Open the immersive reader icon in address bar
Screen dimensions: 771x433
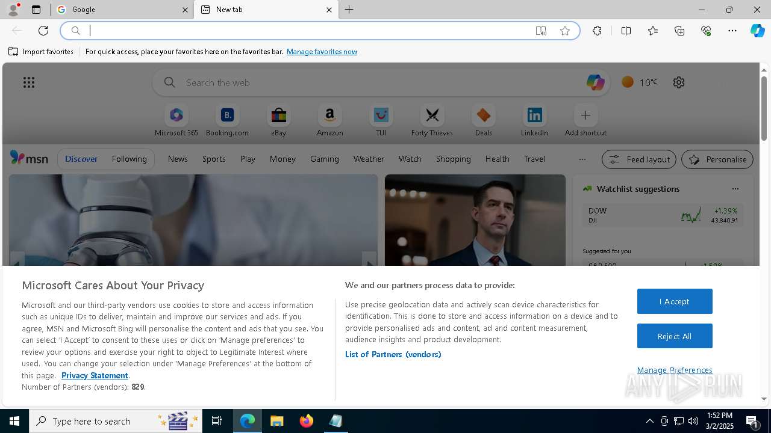point(541,31)
